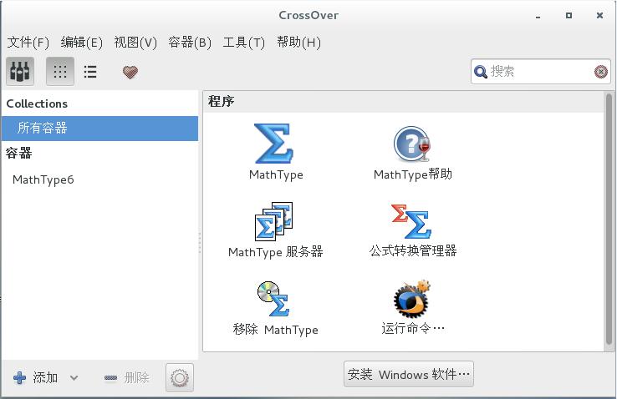Image resolution: width=617 pixels, height=399 pixels.
Task: Click the 容器 heading in sidebar
Action: (x=18, y=153)
